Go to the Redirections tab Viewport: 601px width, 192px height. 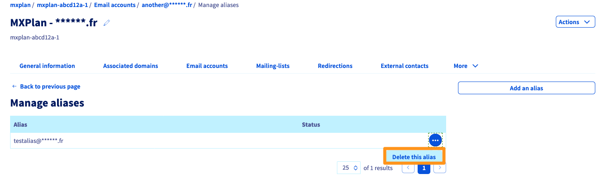[x=335, y=66]
